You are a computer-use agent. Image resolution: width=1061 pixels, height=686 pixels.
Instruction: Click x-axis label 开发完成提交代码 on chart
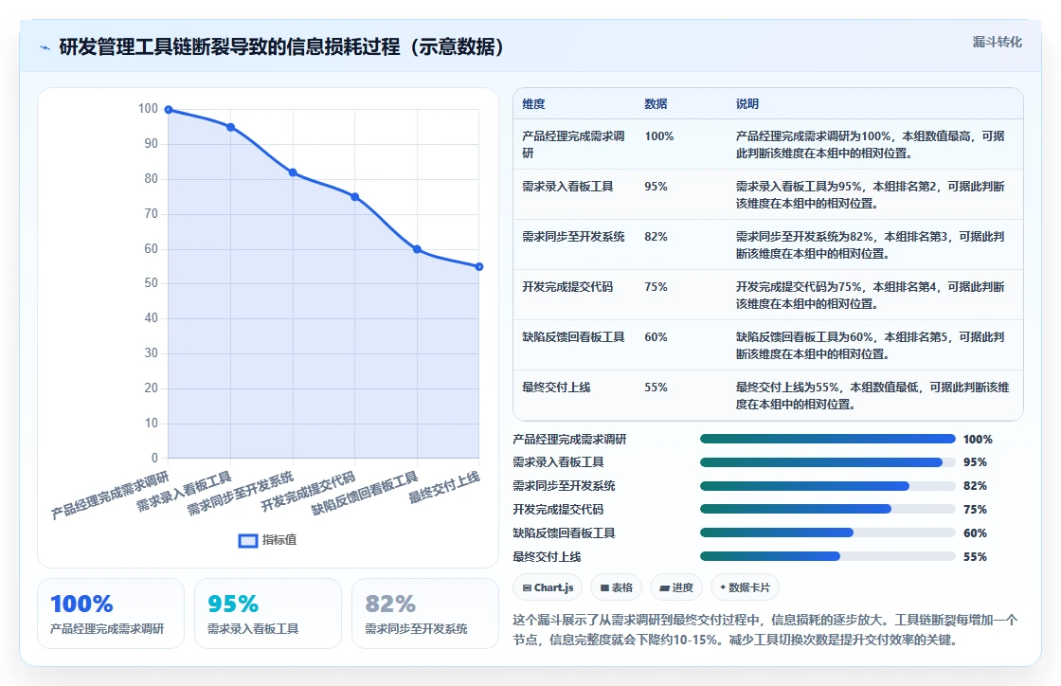tap(309, 492)
